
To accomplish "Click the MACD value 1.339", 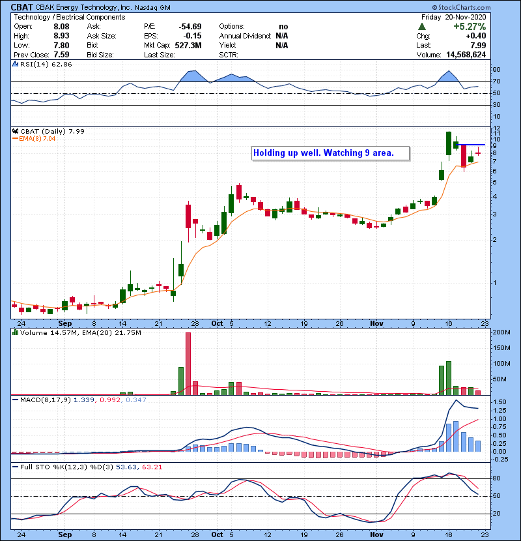I will 84,400.
